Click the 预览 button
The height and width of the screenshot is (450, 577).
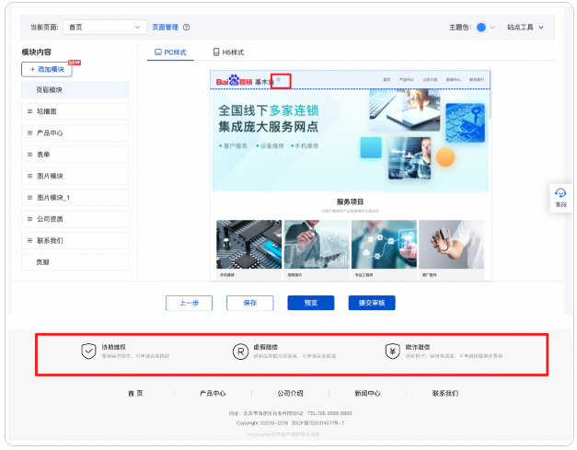pyautogui.click(x=311, y=303)
